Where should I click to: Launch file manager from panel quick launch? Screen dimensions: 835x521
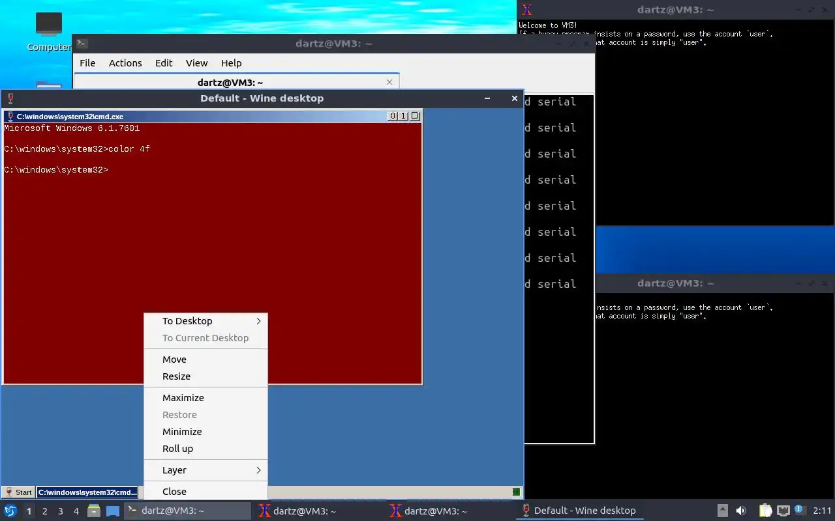pyautogui.click(x=94, y=511)
